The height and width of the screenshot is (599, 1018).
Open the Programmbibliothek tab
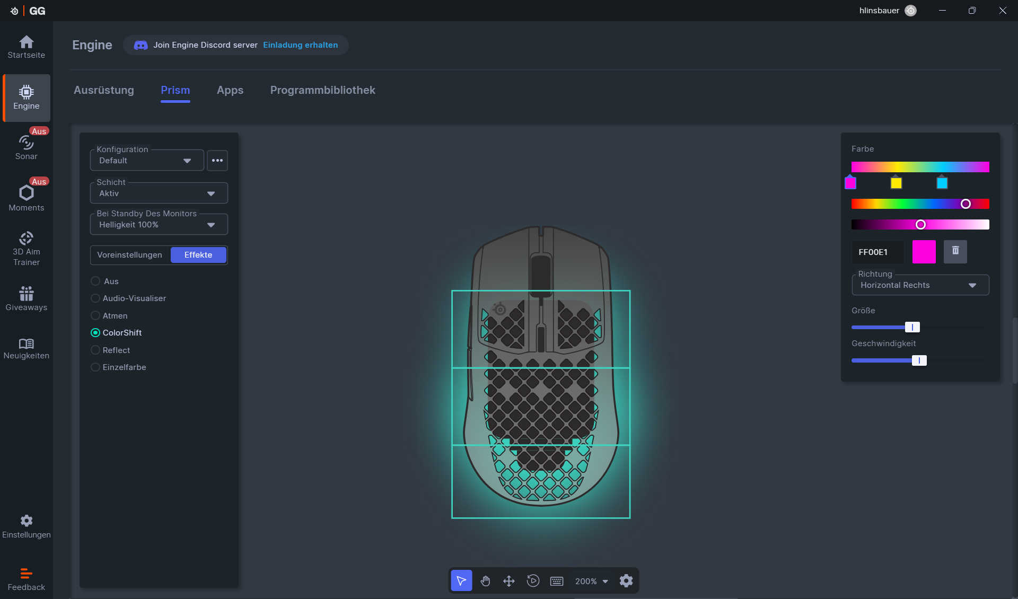pos(322,90)
